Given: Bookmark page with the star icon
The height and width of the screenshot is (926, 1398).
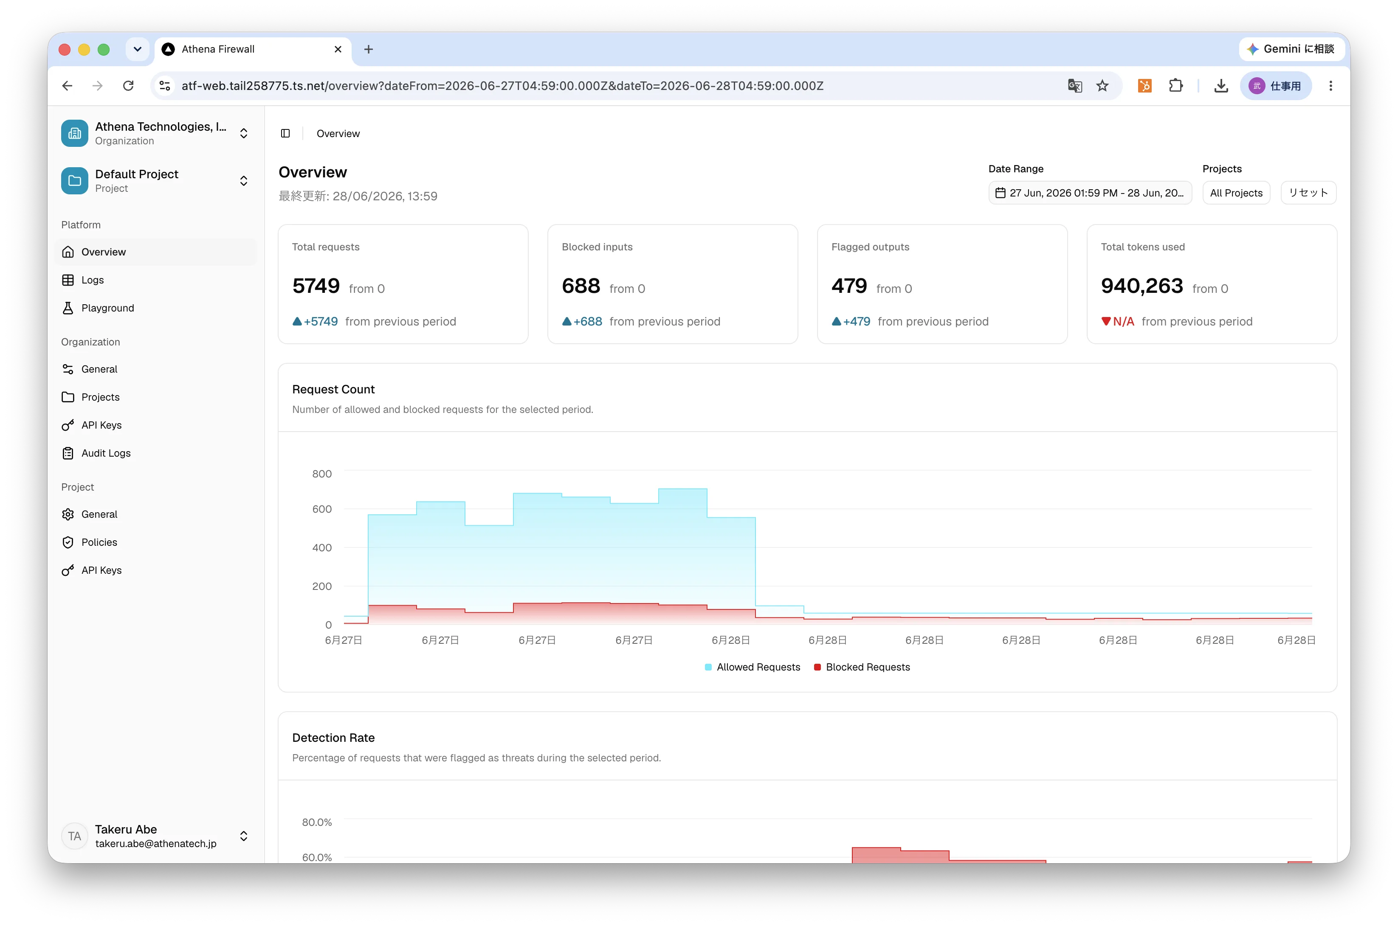Looking at the screenshot, I should click(1102, 86).
